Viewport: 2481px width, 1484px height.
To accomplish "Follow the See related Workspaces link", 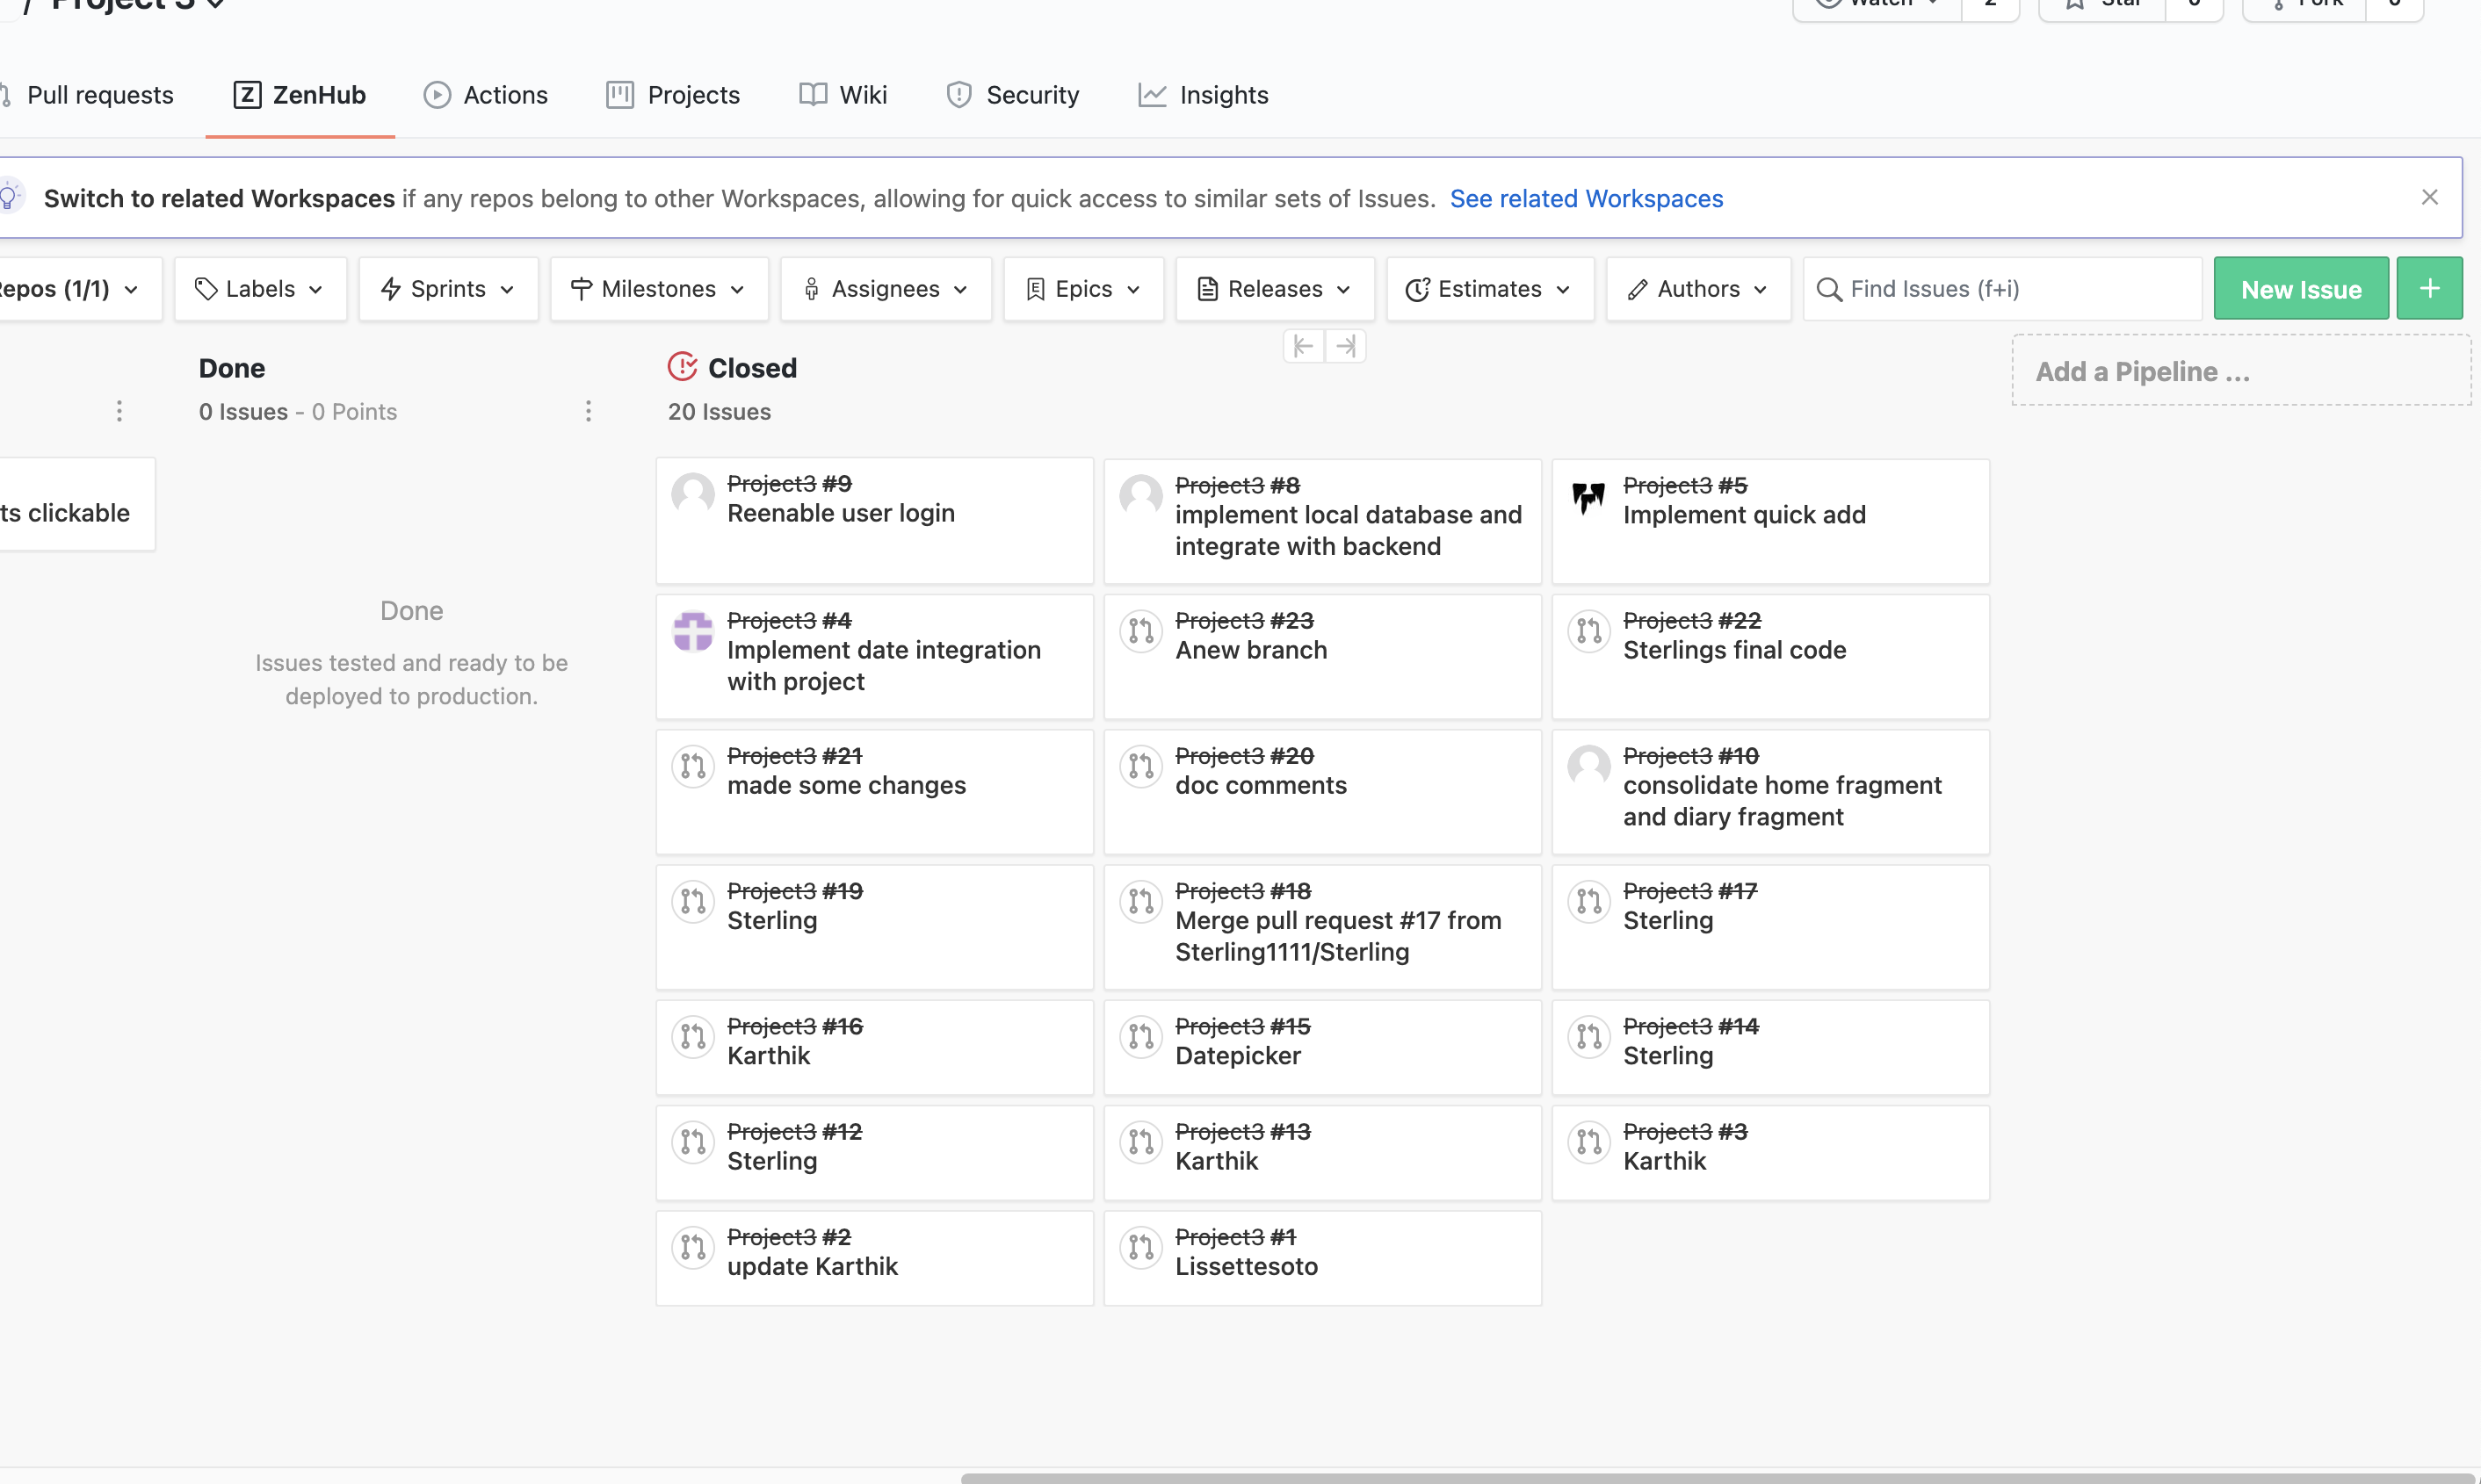I will 1586,198.
